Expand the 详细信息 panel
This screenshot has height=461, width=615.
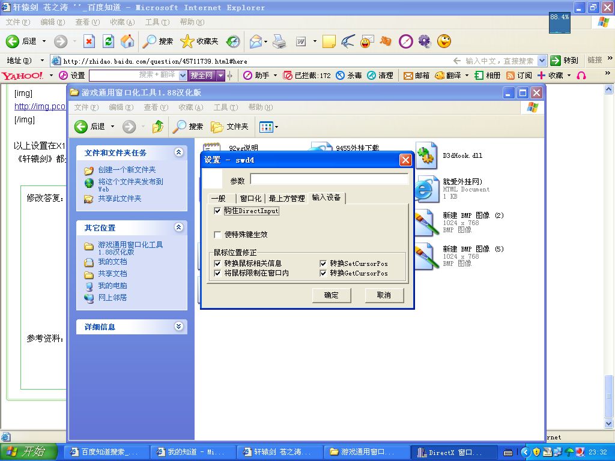click(178, 327)
